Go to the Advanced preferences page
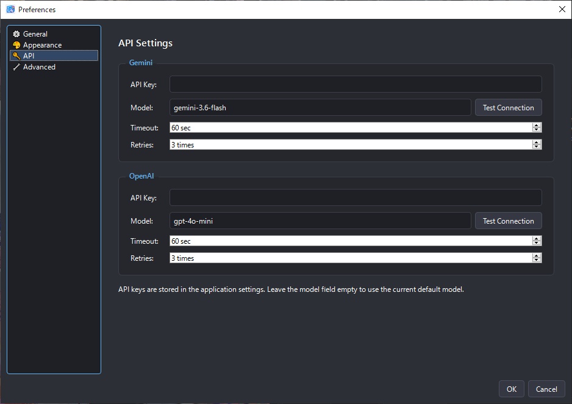The height and width of the screenshot is (404, 572). coord(54,67)
